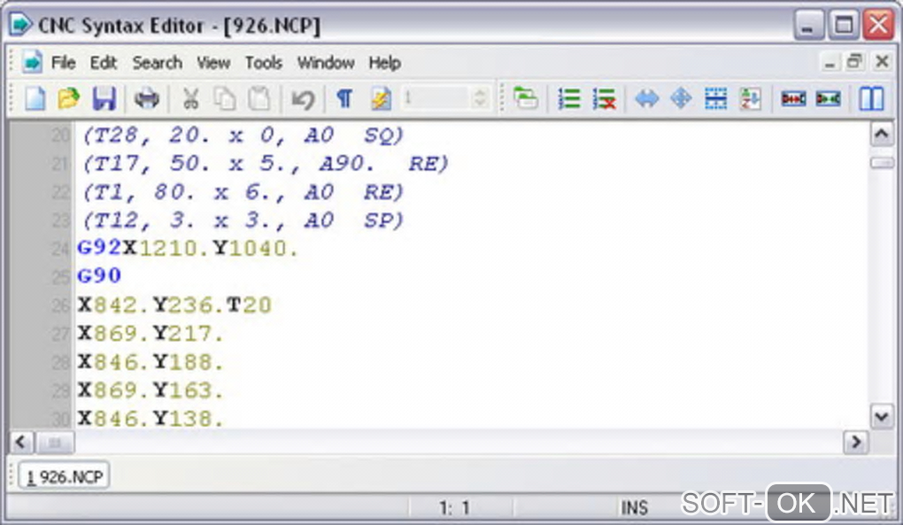Click the red block-arrows toolbar icon

coord(793,99)
